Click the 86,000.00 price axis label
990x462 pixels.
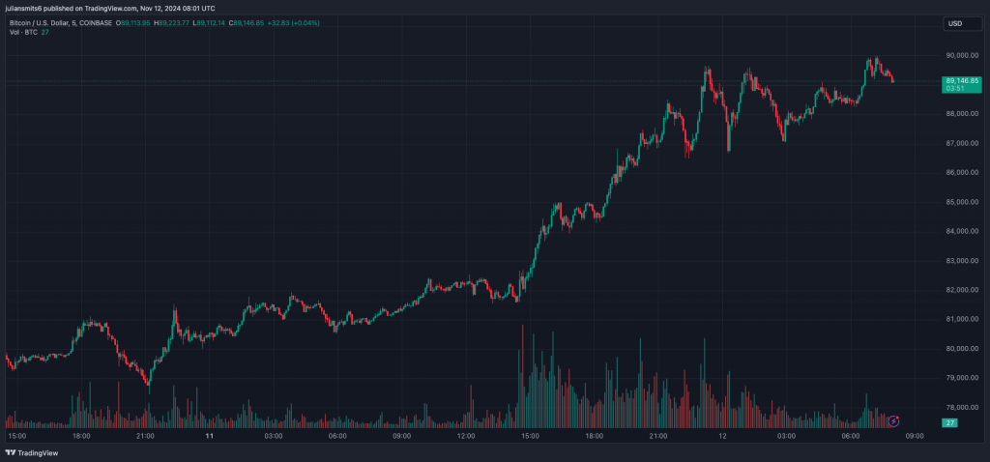coord(962,173)
